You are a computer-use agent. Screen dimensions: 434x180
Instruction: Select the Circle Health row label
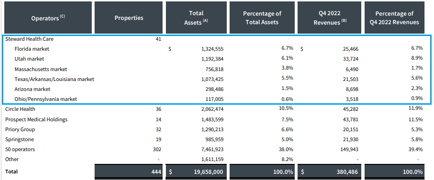point(20,109)
